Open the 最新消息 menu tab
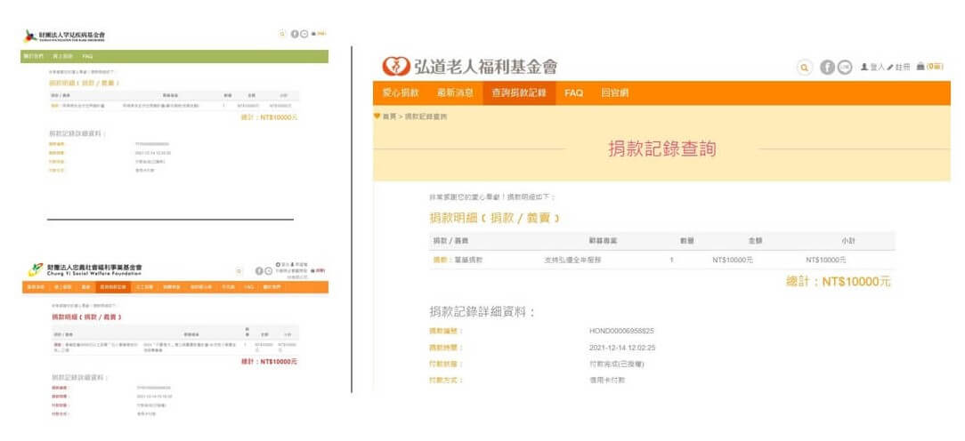This screenshot has width=965, height=441. point(455,92)
